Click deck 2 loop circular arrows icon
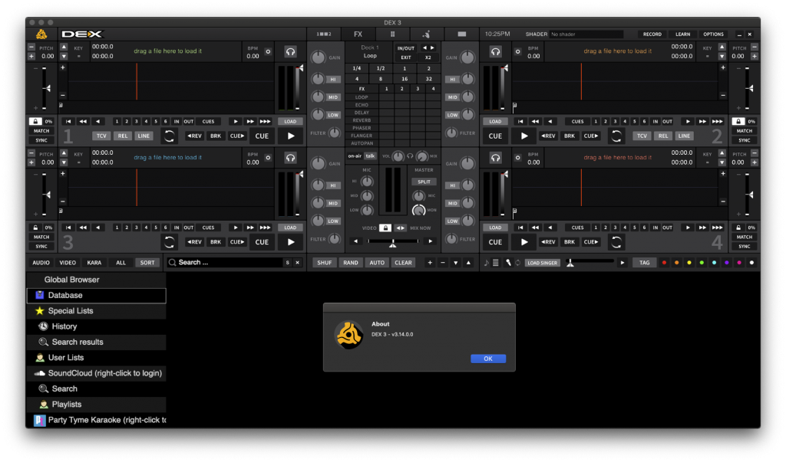Image resolution: width=786 pixels, height=462 pixels. [x=616, y=136]
